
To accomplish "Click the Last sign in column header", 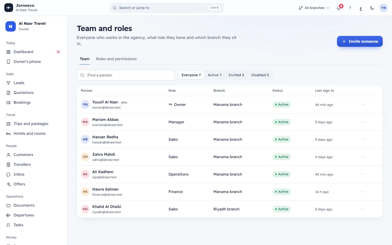I will pyautogui.click(x=324, y=91).
